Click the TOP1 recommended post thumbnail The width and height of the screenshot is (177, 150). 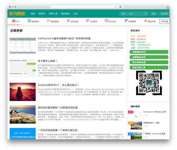(x=136, y=114)
